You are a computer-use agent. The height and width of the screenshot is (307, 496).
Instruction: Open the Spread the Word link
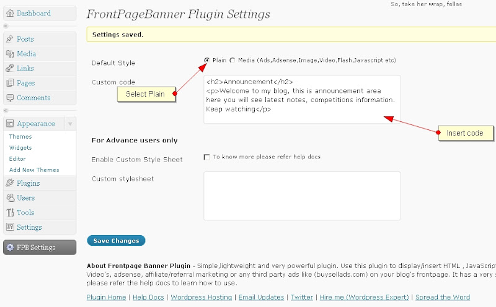point(443,297)
